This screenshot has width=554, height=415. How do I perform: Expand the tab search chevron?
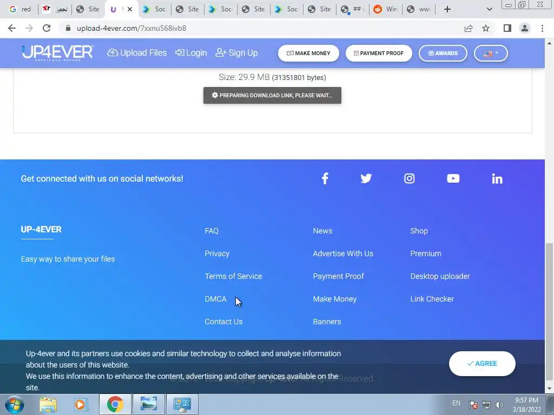coord(489,9)
